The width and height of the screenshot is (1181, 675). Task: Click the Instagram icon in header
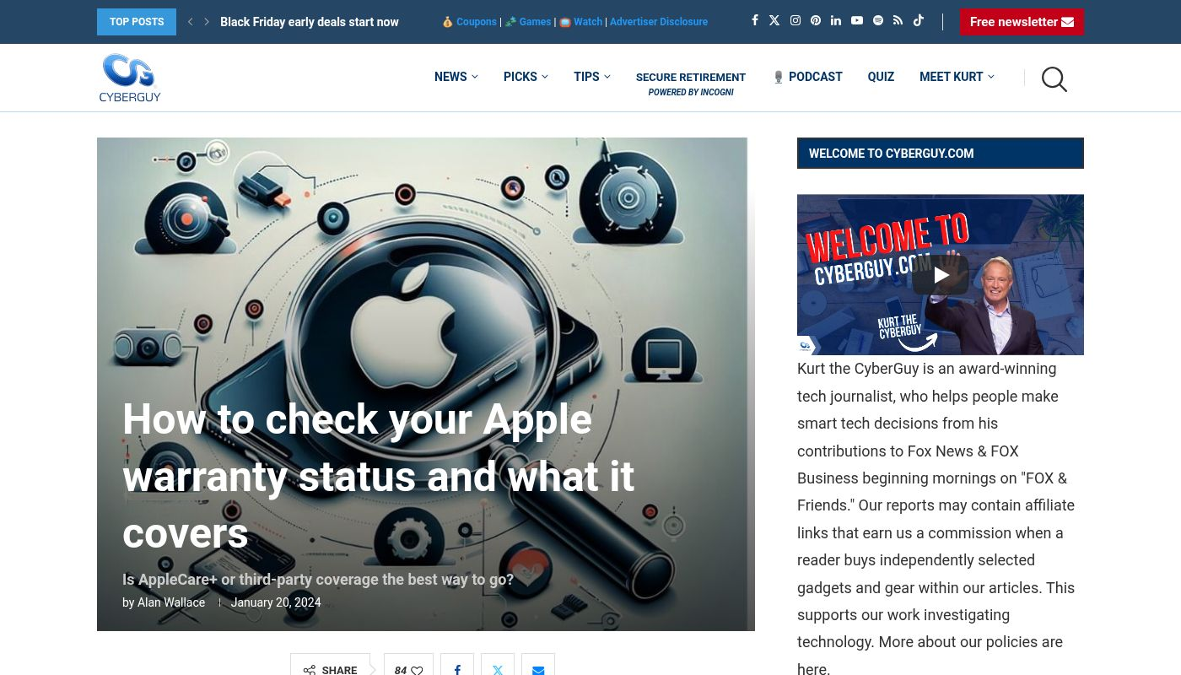795,21
